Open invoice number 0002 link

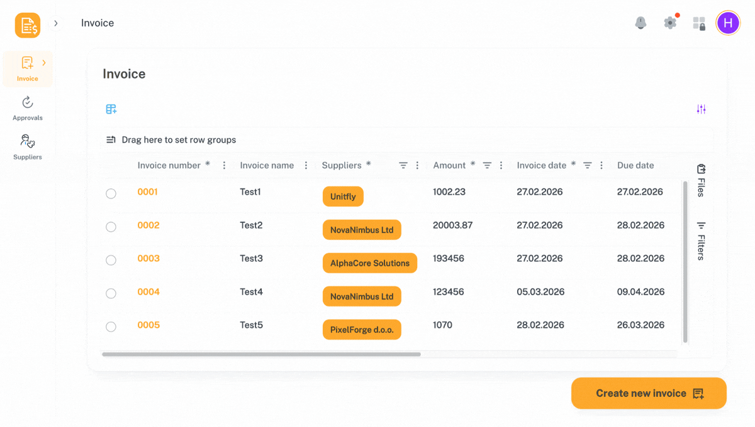pos(148,225)
